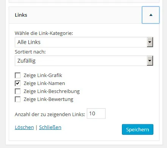This screenshot has height=148, width=167.
Task: Click the Wähle die Link-Kategorie label
Action: [44, 33]
